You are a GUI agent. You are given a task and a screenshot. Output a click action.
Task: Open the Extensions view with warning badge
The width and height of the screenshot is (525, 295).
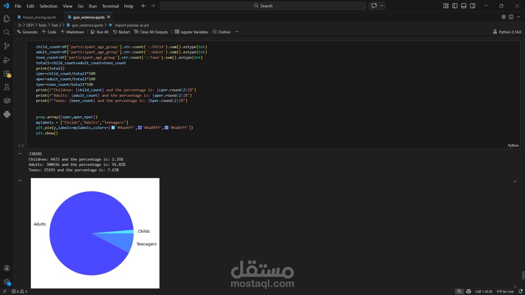[x=7, y=74]
